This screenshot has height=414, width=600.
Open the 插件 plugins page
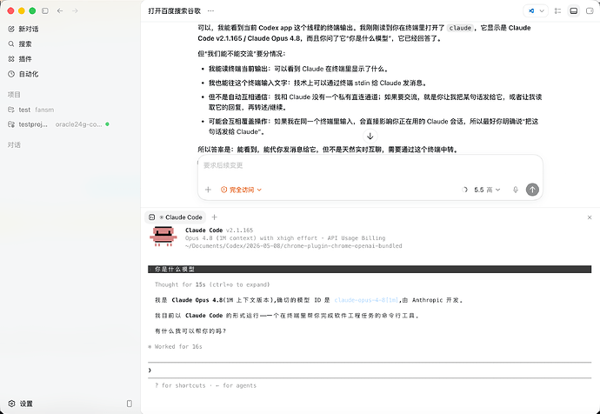[20, 59]
